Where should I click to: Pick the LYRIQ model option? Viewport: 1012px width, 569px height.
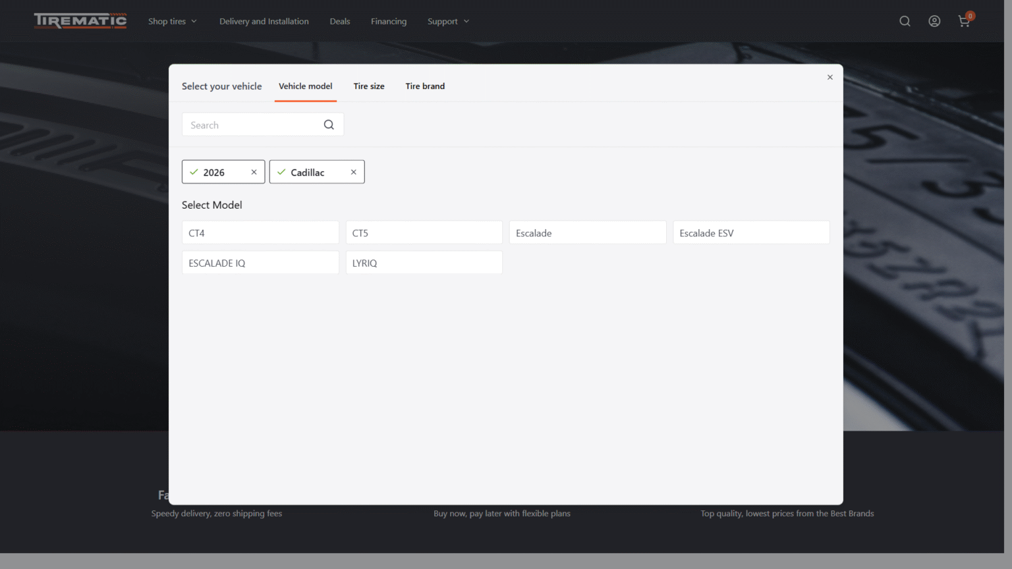pos(424,263)
